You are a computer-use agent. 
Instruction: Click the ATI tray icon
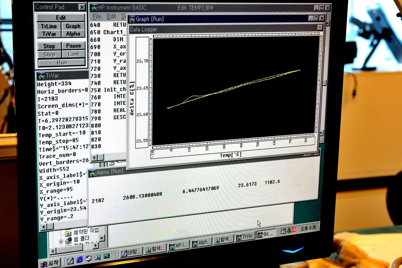293,230
